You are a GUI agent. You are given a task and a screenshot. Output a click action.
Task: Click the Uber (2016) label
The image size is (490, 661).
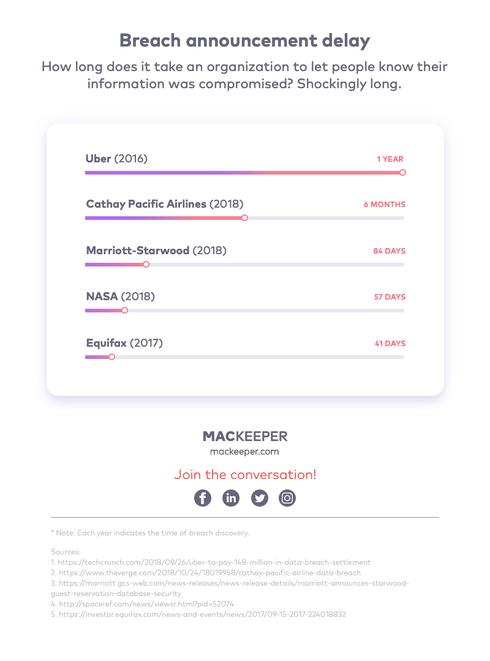pos(117,159)
